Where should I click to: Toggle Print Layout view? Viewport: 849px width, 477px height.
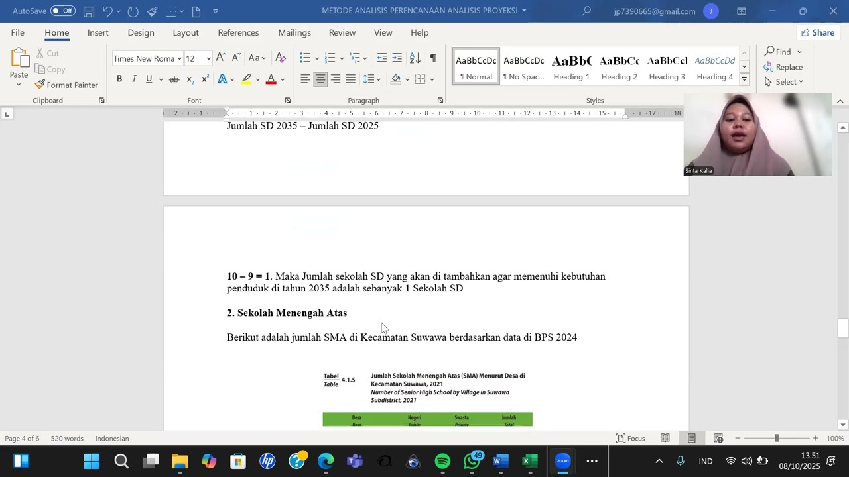691,438
